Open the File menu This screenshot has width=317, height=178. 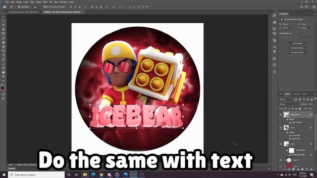7,2
